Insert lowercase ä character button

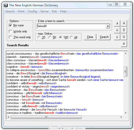pos(117,23)
